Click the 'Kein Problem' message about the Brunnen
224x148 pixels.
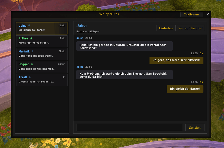point(125,75)
